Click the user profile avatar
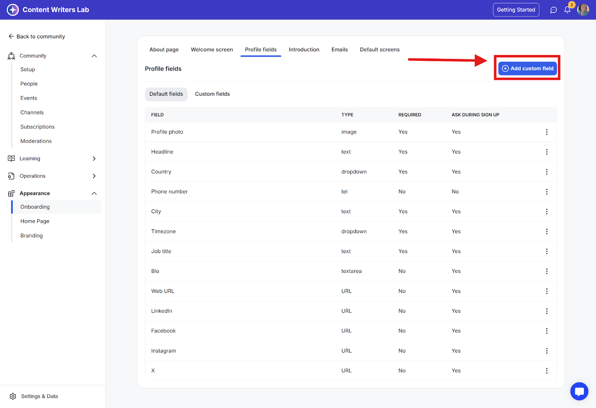The width and height of the screenshot is (596, 408). 583,10
